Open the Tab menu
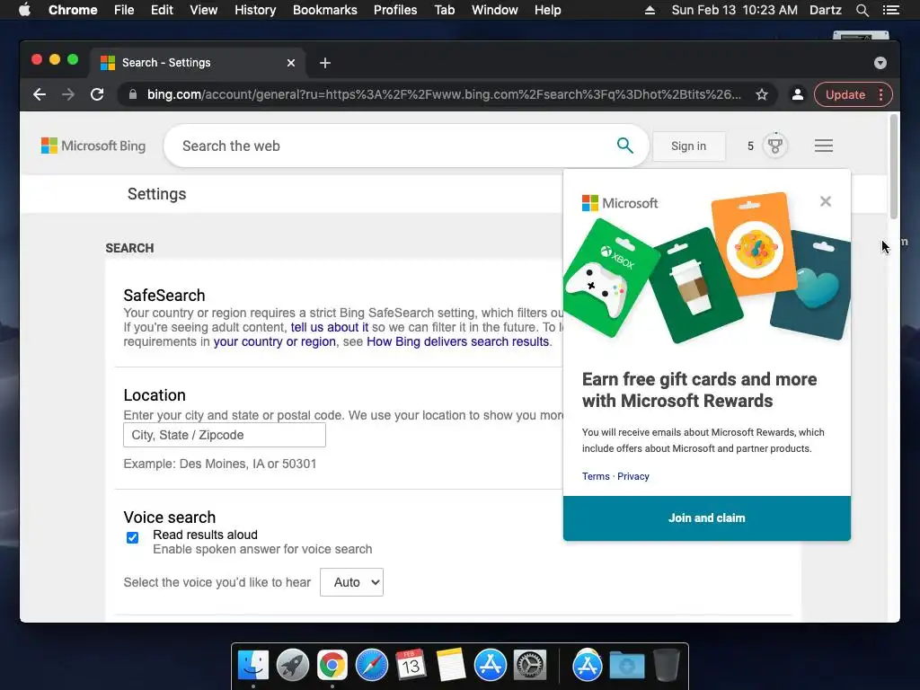 (x=444, y=10)
